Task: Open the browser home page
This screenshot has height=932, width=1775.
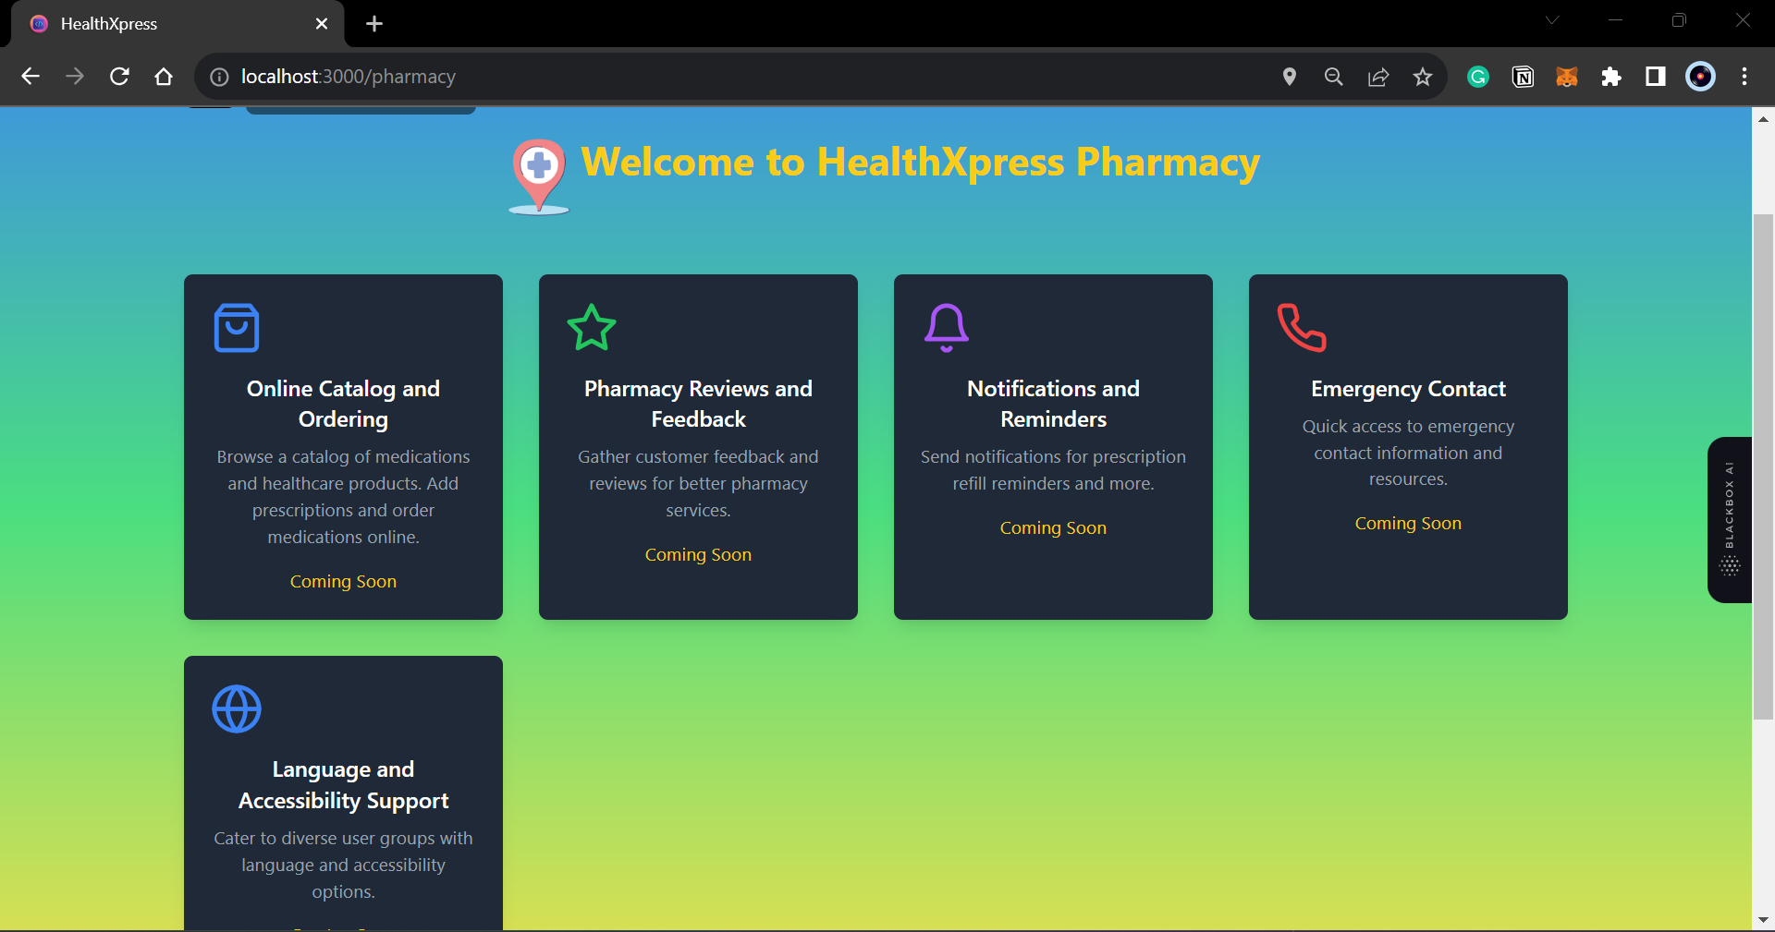Action: (164, 77)
